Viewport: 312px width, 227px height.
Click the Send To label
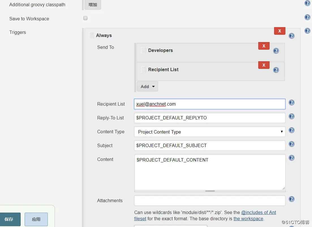pos(106,47)
